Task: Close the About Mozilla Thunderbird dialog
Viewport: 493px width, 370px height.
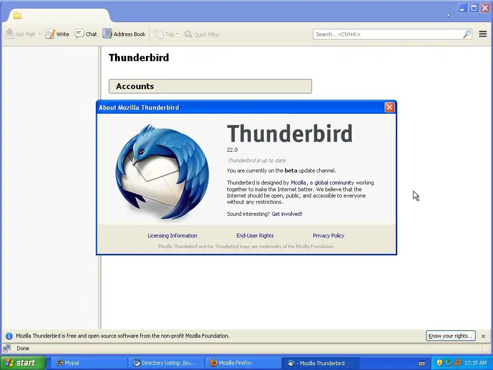Action: coord(389,107)
